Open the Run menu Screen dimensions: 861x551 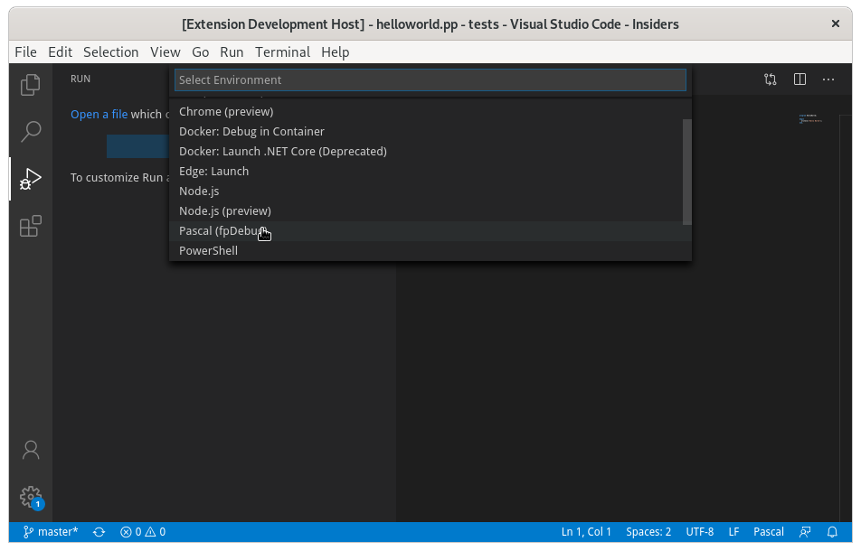(232, 52)
